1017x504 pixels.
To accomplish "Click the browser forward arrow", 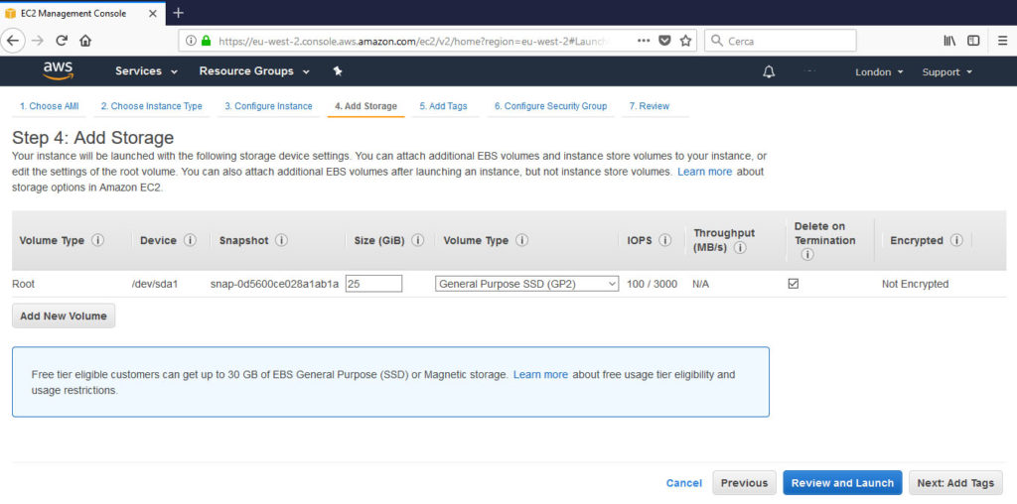I will point(38,40).
